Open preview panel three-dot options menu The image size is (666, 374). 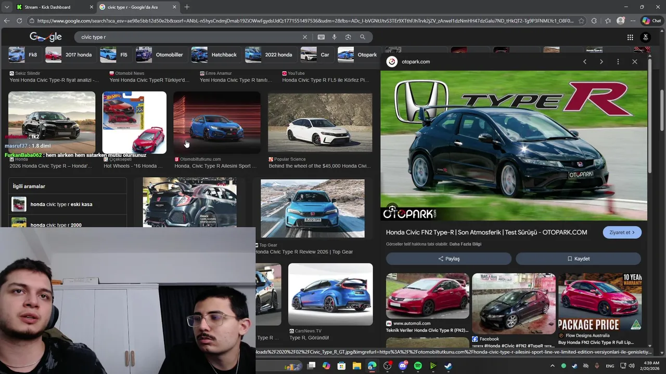618,62
